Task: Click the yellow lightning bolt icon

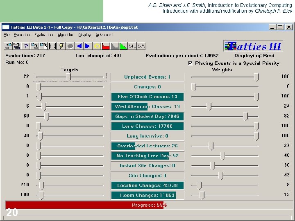Action: [x=61, y=46]
